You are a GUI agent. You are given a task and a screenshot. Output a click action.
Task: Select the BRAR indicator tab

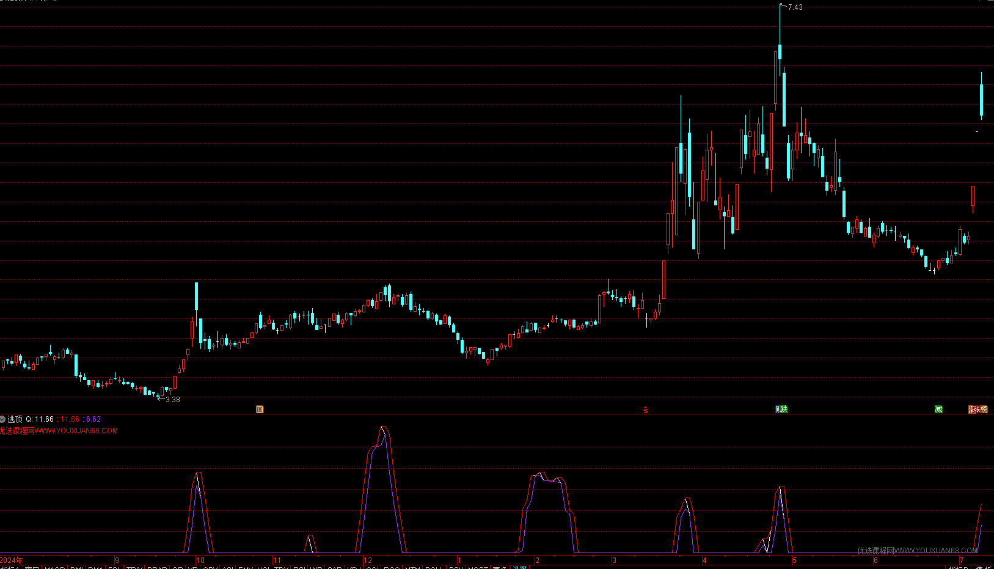(x=158, y=568)
